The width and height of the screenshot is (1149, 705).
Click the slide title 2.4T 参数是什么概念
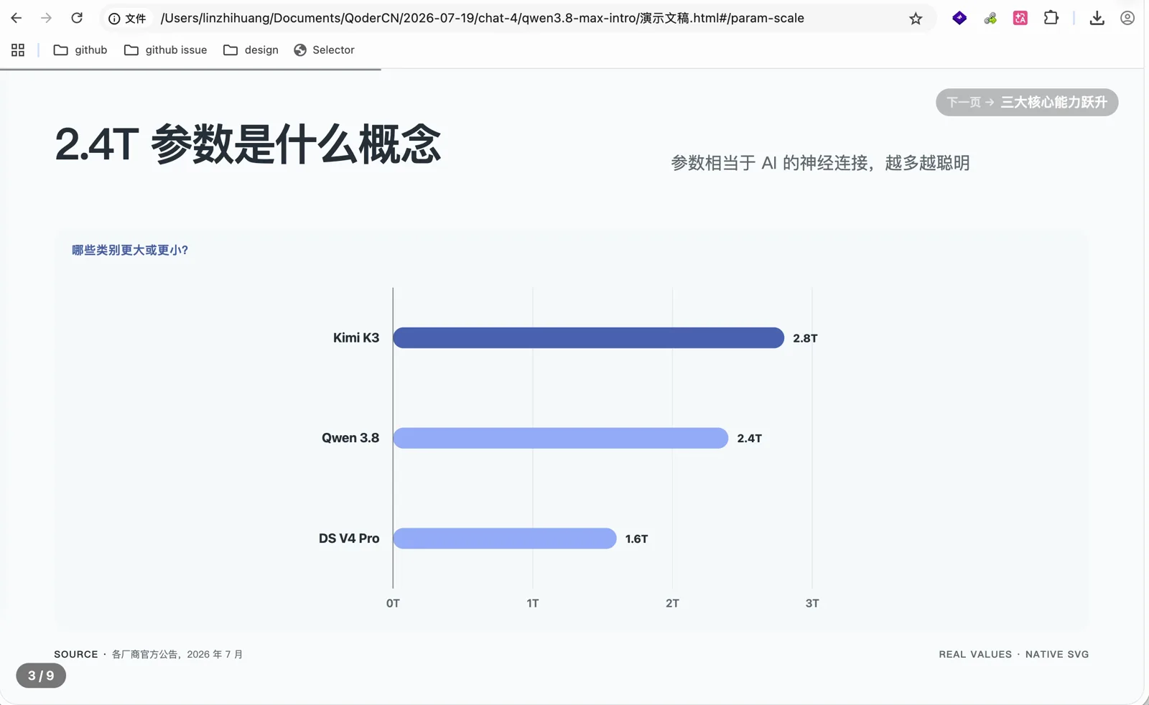[248, 144]
